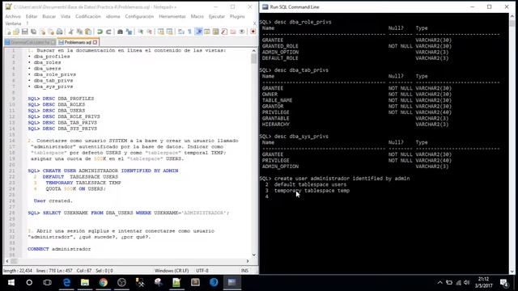Open the Codificación menu
The height and width of the screenshot is (291, 518).
coord(88,16)
